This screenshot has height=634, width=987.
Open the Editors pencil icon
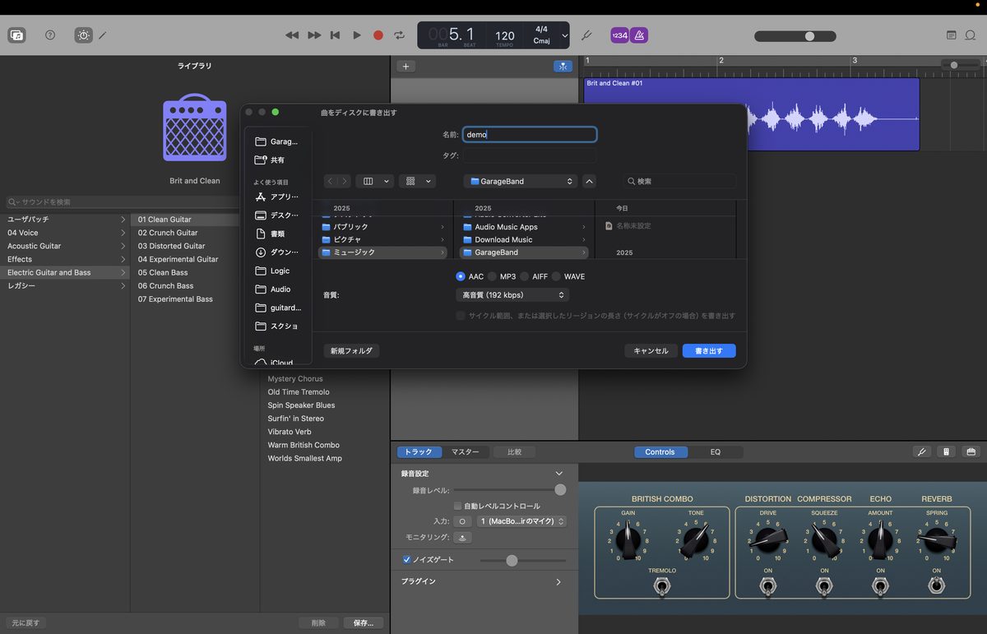click(103, 35)
